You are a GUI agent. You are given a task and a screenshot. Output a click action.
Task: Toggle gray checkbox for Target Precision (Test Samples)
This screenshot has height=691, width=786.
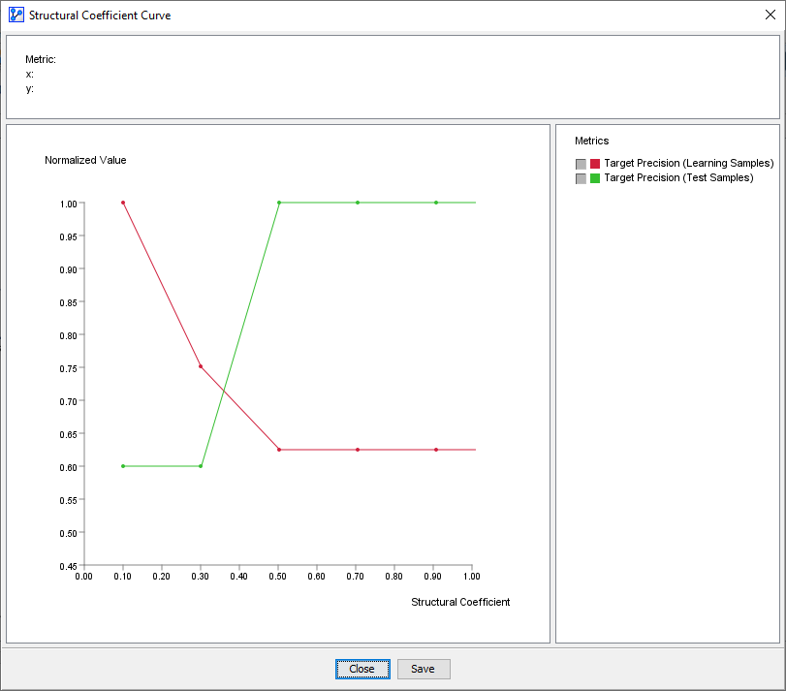point(581,178)
